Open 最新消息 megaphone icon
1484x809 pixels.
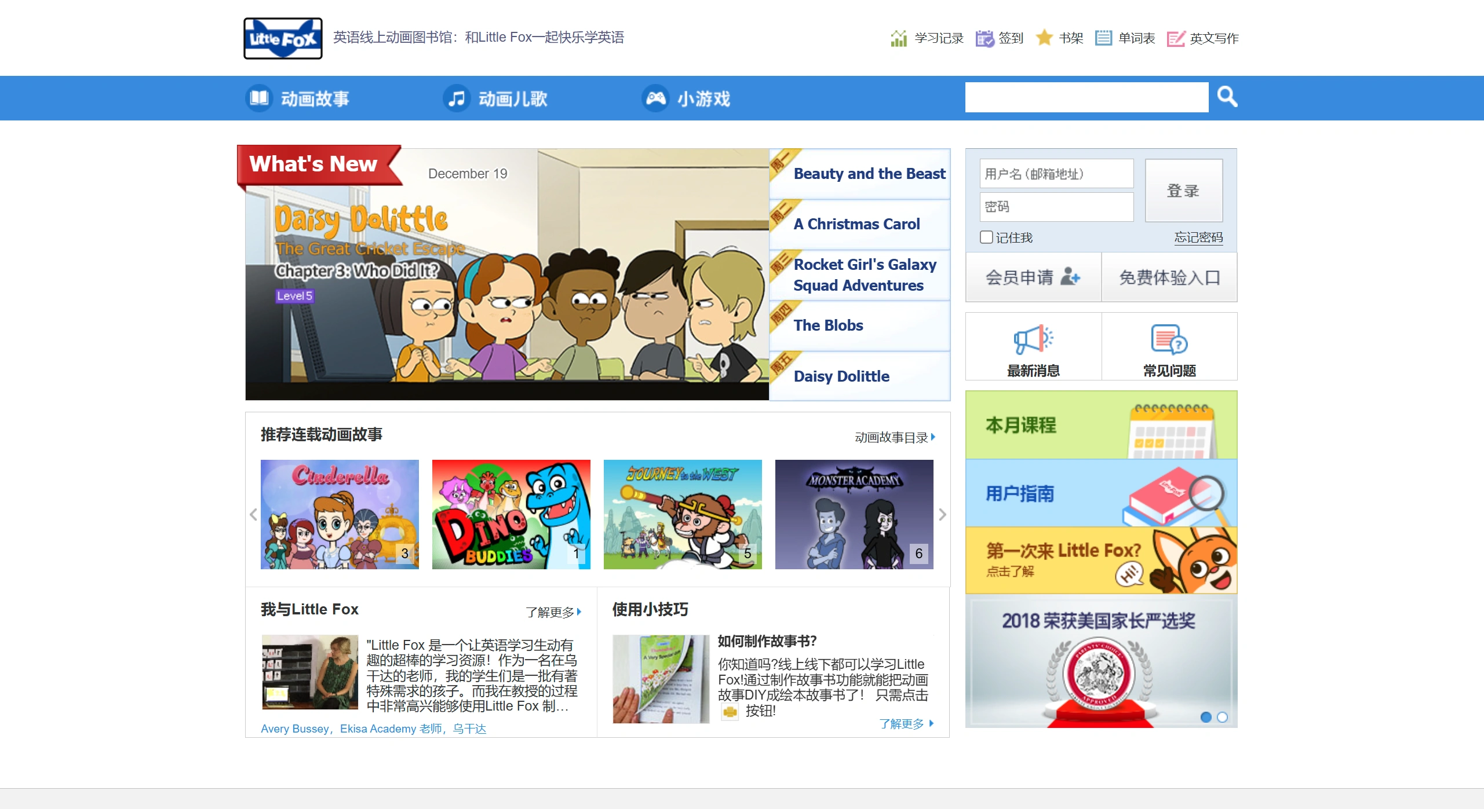point(1033,340)
